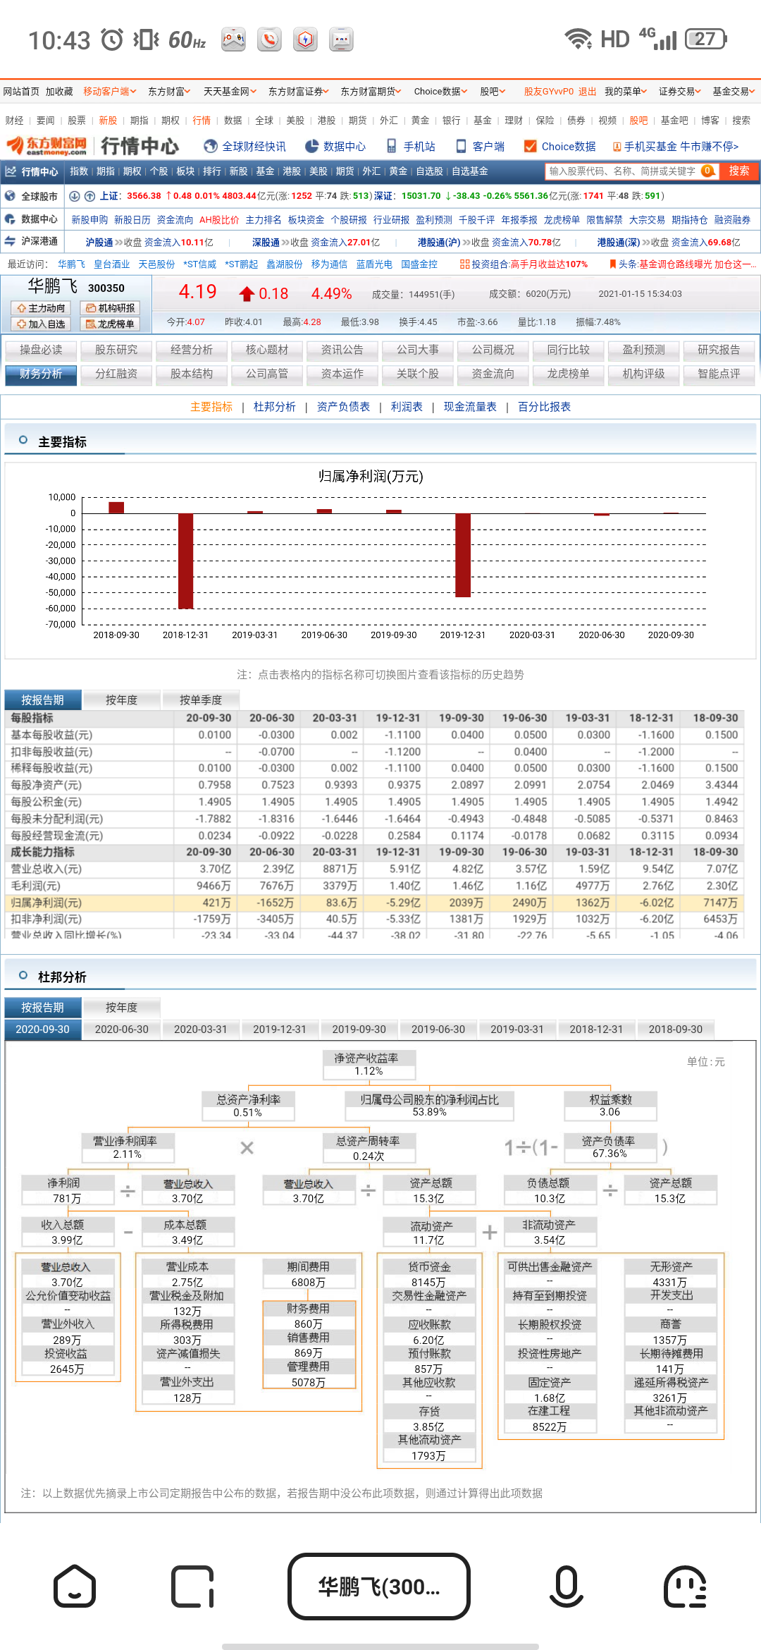Open the 智能点评 button
The image size is (761, 1650).
point(719,374)
